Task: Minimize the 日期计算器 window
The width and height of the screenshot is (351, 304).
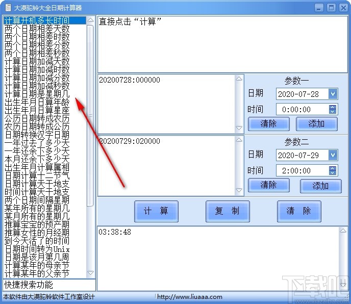Action: [319, 8]
